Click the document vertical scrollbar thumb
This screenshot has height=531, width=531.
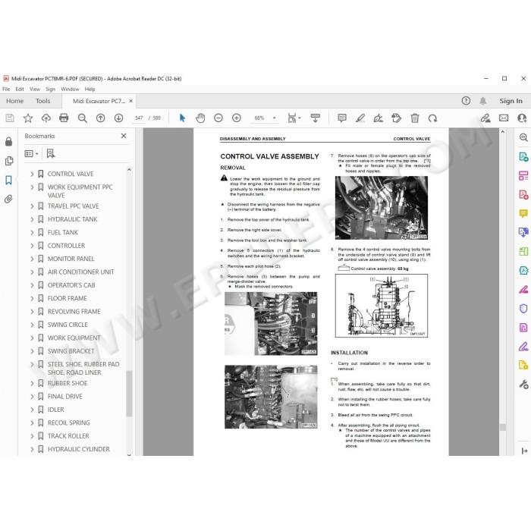[502, 427]
